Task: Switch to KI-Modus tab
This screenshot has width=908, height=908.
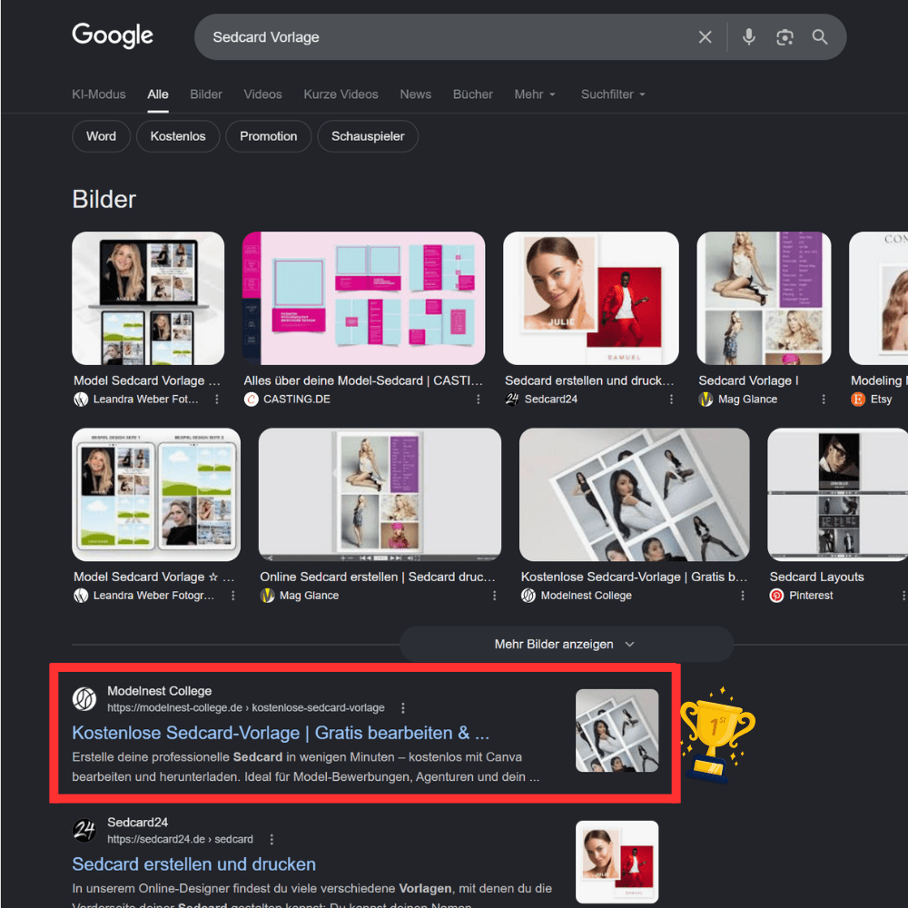Action: tap(98, 94)
